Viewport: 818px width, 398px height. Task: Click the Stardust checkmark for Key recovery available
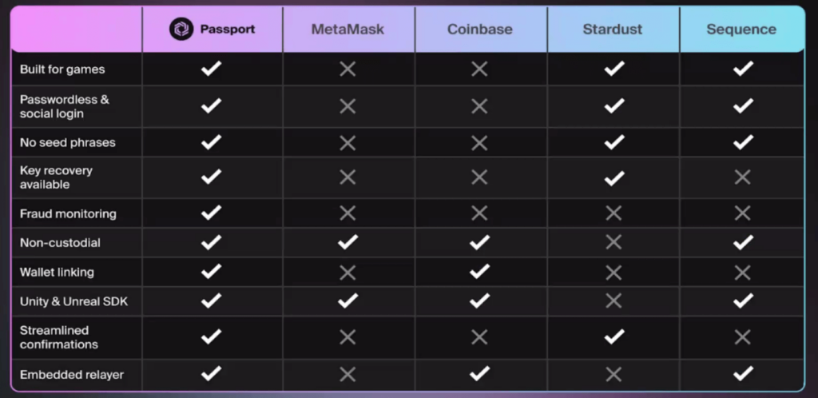point(613,177)
